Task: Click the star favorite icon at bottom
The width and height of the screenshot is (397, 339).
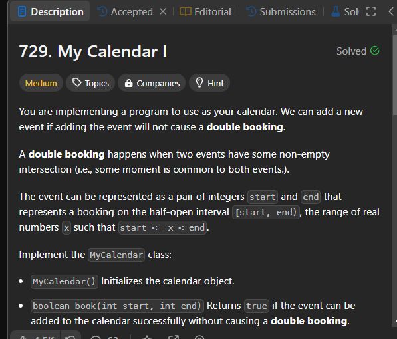Action: pyautogui.click(x=147, y=337)
